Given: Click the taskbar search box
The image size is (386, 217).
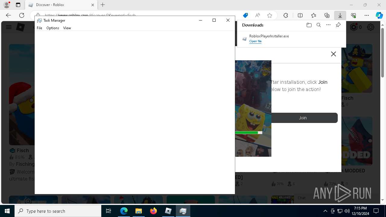Looking at the screenshot, I should click(58, 211).
